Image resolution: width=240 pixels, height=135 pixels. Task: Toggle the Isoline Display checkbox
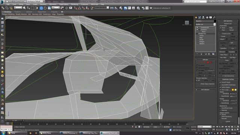(220, 87)
